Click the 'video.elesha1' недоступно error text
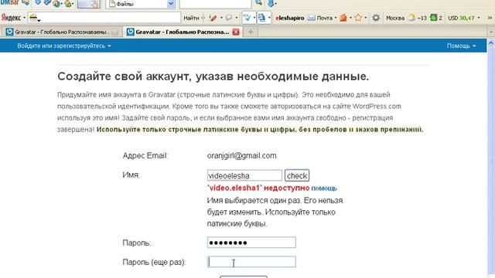 pyautogui.click(x=258, y=188)
